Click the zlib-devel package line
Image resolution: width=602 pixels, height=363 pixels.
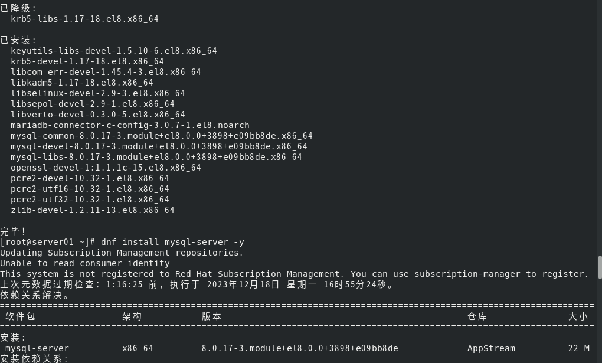[x=93, y=210]
